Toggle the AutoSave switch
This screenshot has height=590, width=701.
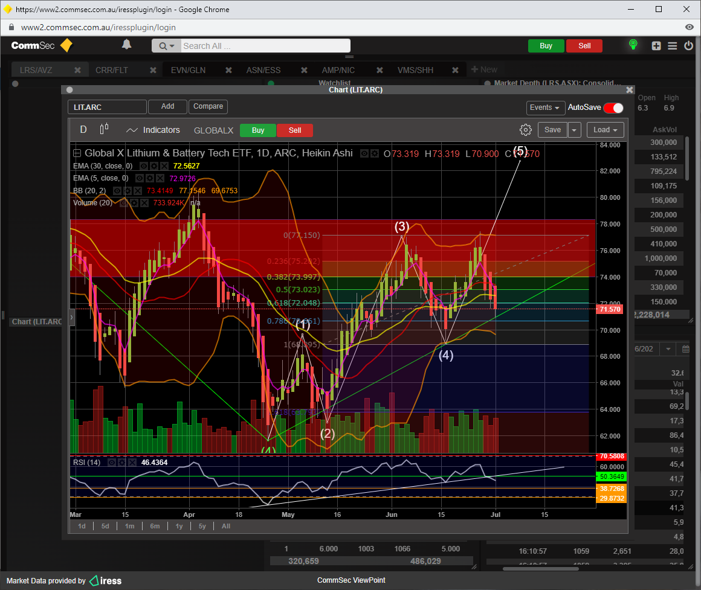point(613,107)
